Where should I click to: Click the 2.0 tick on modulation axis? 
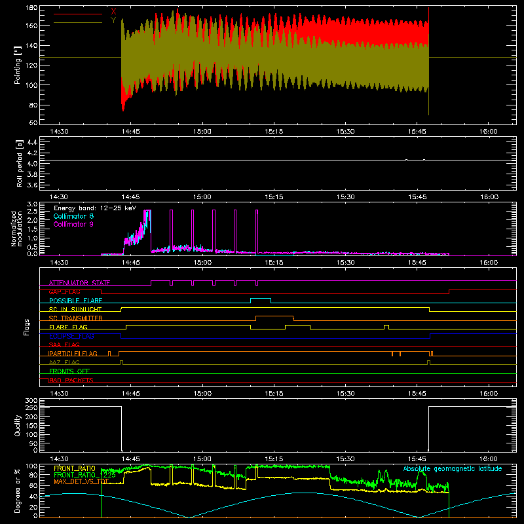pos(32,220)
